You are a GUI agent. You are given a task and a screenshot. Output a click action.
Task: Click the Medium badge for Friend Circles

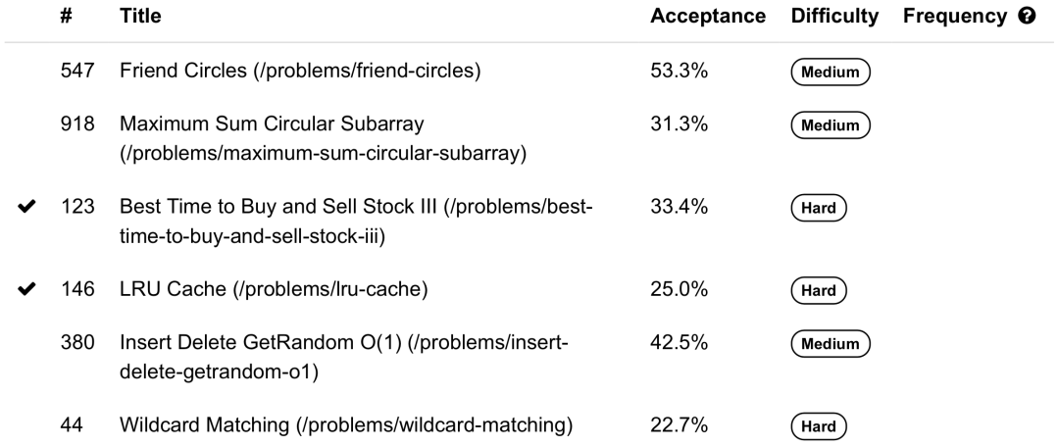(831, 72)
